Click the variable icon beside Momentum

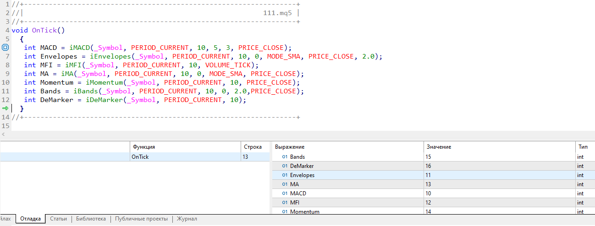point(284,211)
